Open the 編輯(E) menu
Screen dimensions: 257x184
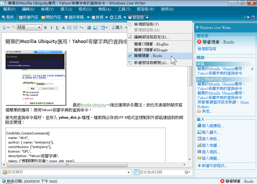28,9
